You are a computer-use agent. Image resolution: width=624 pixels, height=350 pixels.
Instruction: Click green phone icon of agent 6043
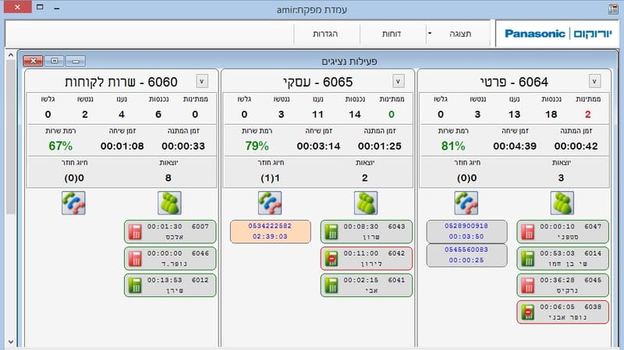click(331, 232)
